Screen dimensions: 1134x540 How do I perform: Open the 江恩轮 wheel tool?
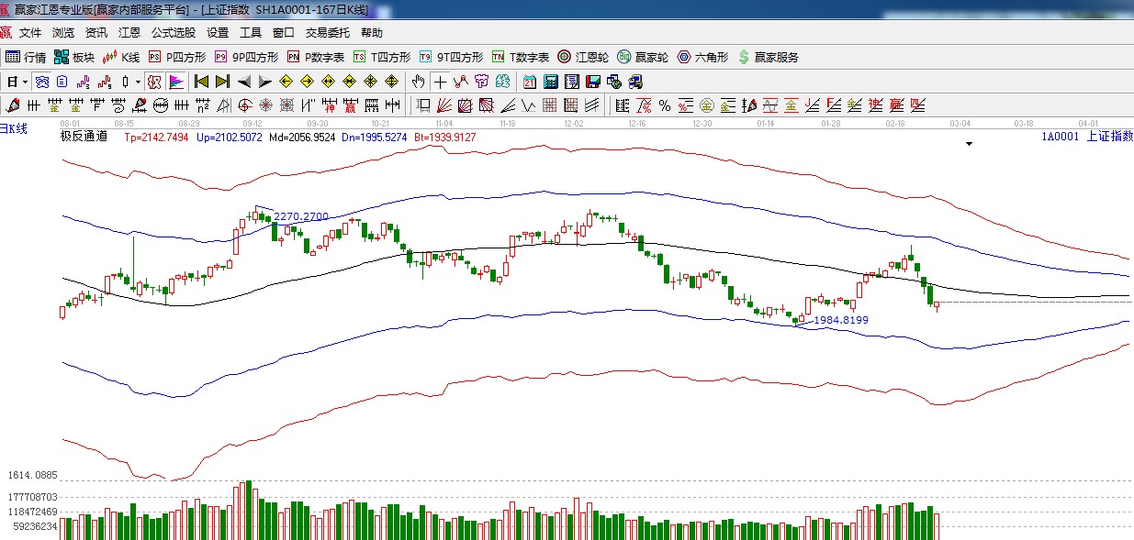tap(583, 57)
